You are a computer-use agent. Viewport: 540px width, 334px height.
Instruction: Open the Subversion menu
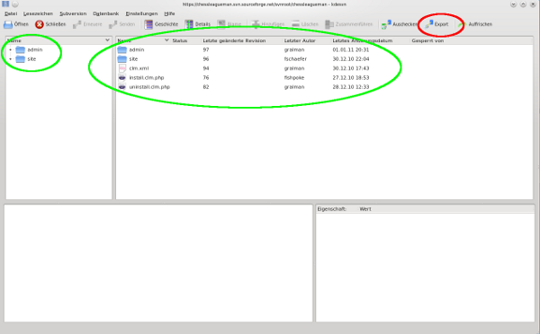point(73,13)
